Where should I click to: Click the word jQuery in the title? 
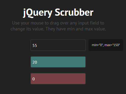click(x=38, y=13)
